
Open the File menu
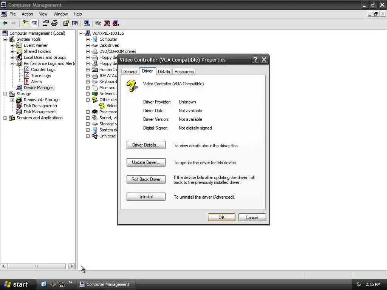[x=12, y=14]
